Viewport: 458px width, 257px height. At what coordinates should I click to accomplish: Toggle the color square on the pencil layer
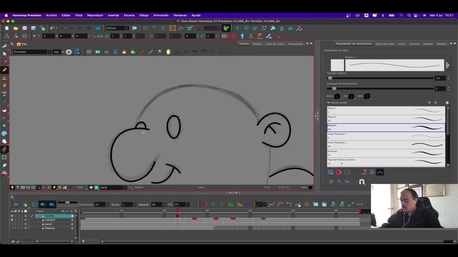(x=25, y=224)
